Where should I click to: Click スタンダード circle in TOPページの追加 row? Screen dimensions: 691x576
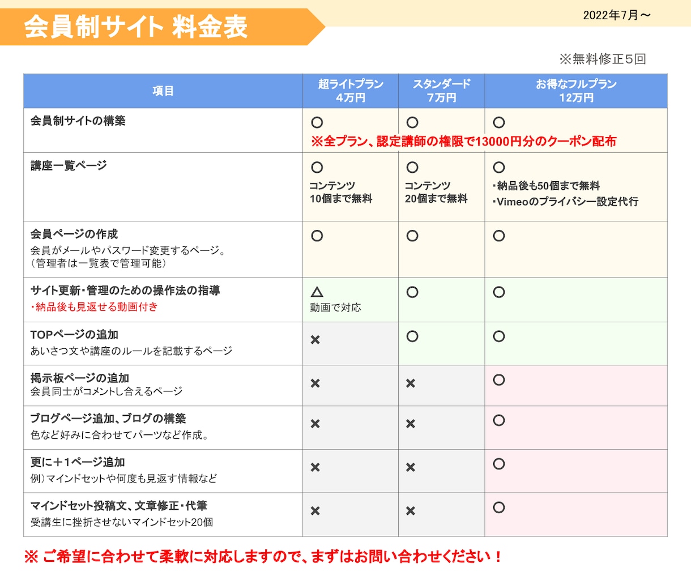[x=412, y=336]
